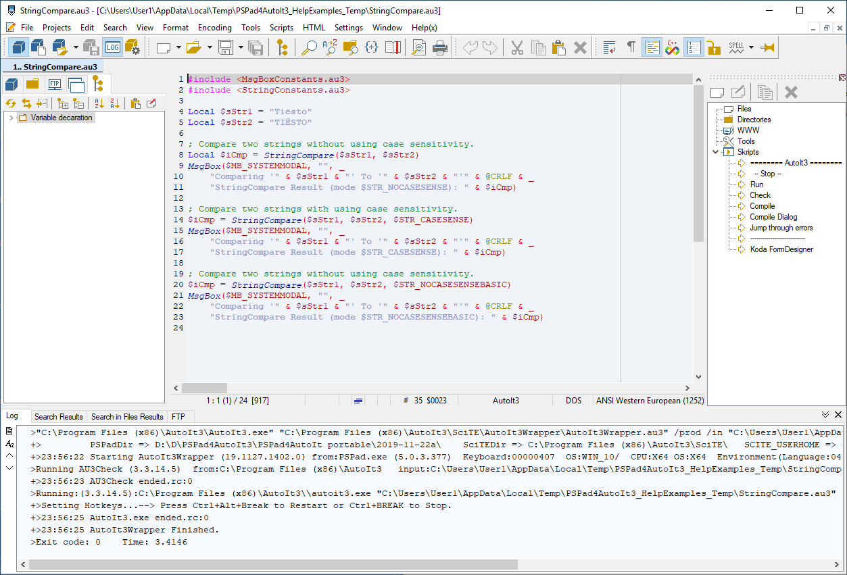Click the Cut scissors icon
This screenshot has width=847, height=575.
(517, 47)
